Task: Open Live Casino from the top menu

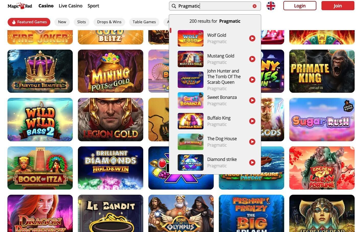Action: point(70,6)
